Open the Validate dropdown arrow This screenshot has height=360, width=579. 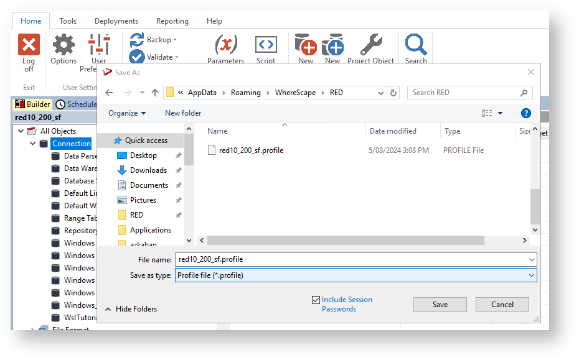[177, 57]
